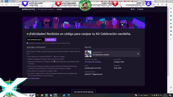Open the david account dropdown

[141, 9]
